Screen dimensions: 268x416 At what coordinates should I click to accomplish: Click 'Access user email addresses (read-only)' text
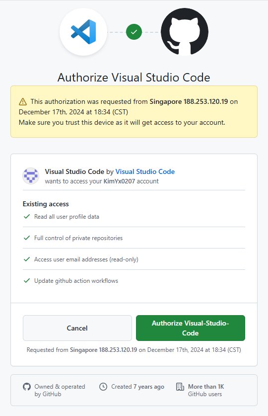point(86,259)
